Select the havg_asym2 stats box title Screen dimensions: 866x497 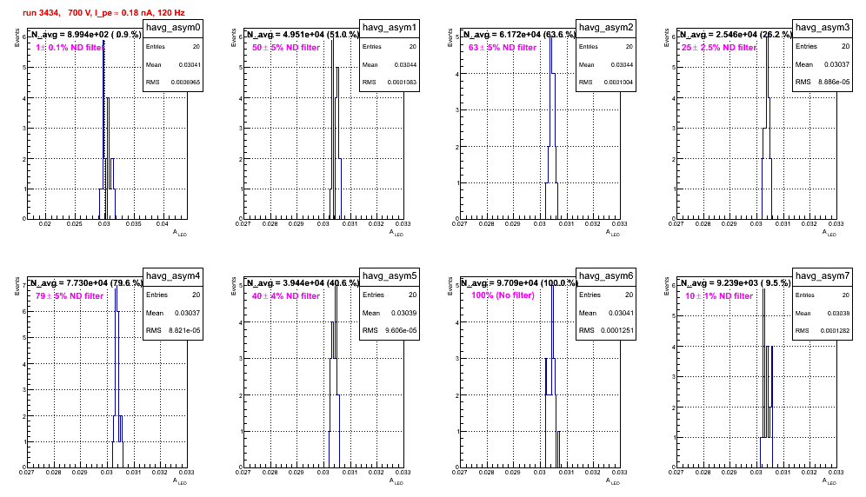click(x=606, y=28)
